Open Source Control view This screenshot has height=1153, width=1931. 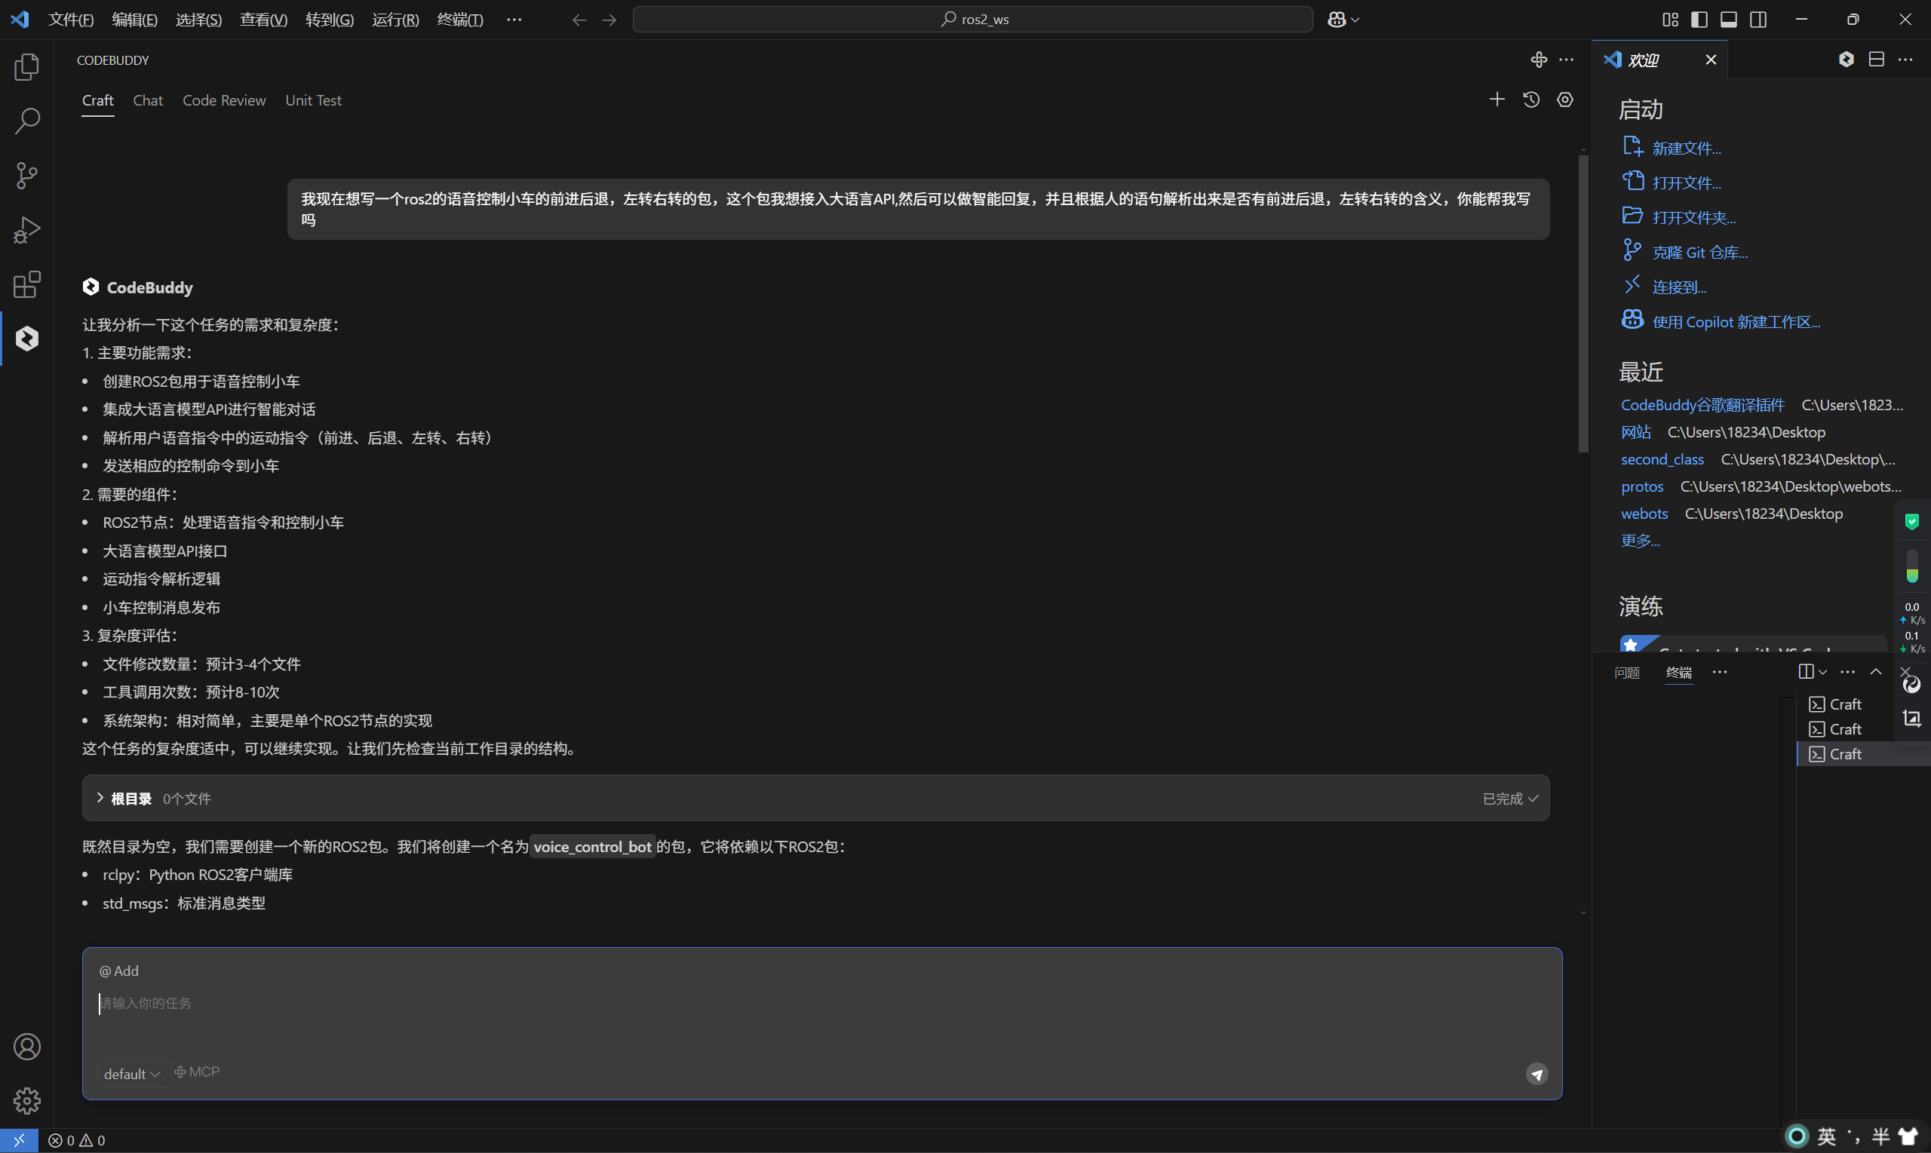pyautogui.click(x=27, y=175)
